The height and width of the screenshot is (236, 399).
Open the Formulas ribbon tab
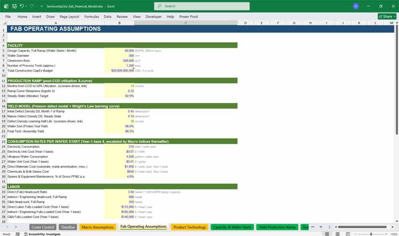(91, 16)
